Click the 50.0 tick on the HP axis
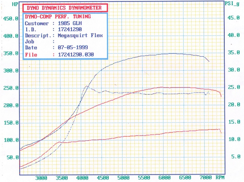 [12, 158]
